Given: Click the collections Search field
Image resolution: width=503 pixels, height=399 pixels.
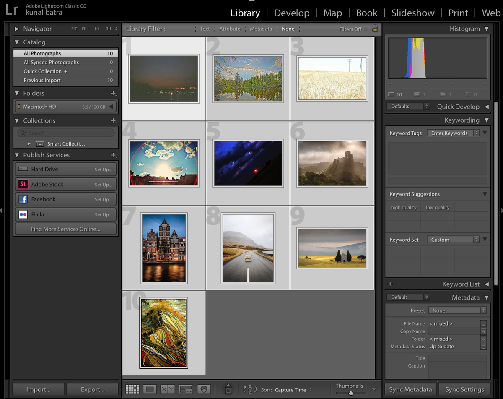Looking at the screenshot, I should (x=66, y=133).
